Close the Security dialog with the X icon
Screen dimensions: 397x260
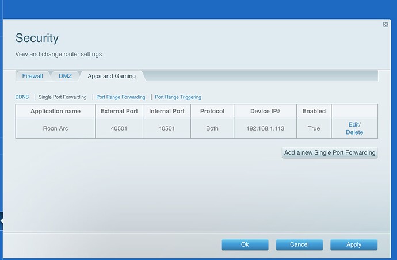385,24
